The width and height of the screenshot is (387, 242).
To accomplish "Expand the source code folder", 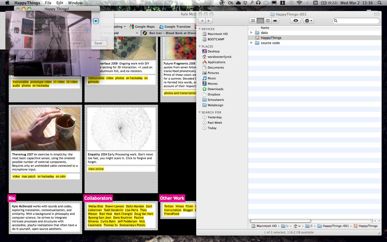I will pyautogui.click(x=251, y=43).
